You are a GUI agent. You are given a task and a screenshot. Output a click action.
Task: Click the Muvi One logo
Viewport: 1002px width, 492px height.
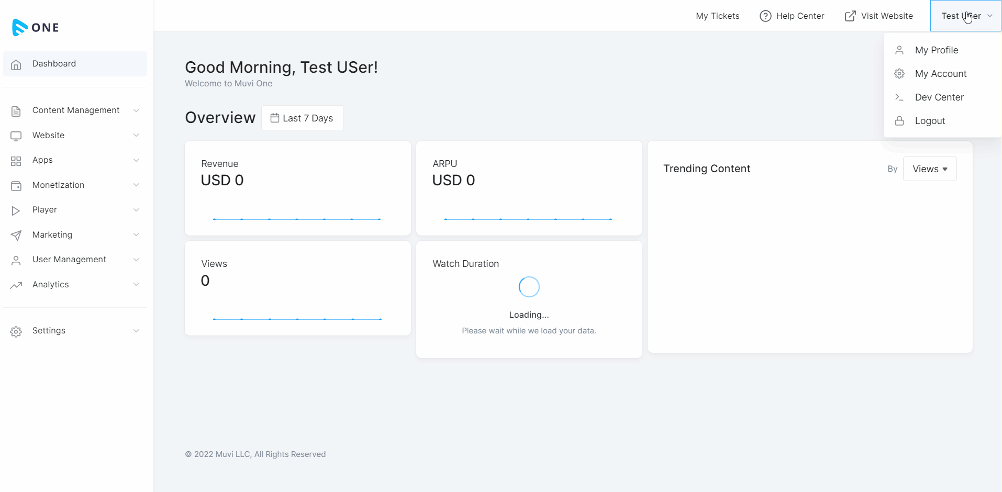click(36, 27)
